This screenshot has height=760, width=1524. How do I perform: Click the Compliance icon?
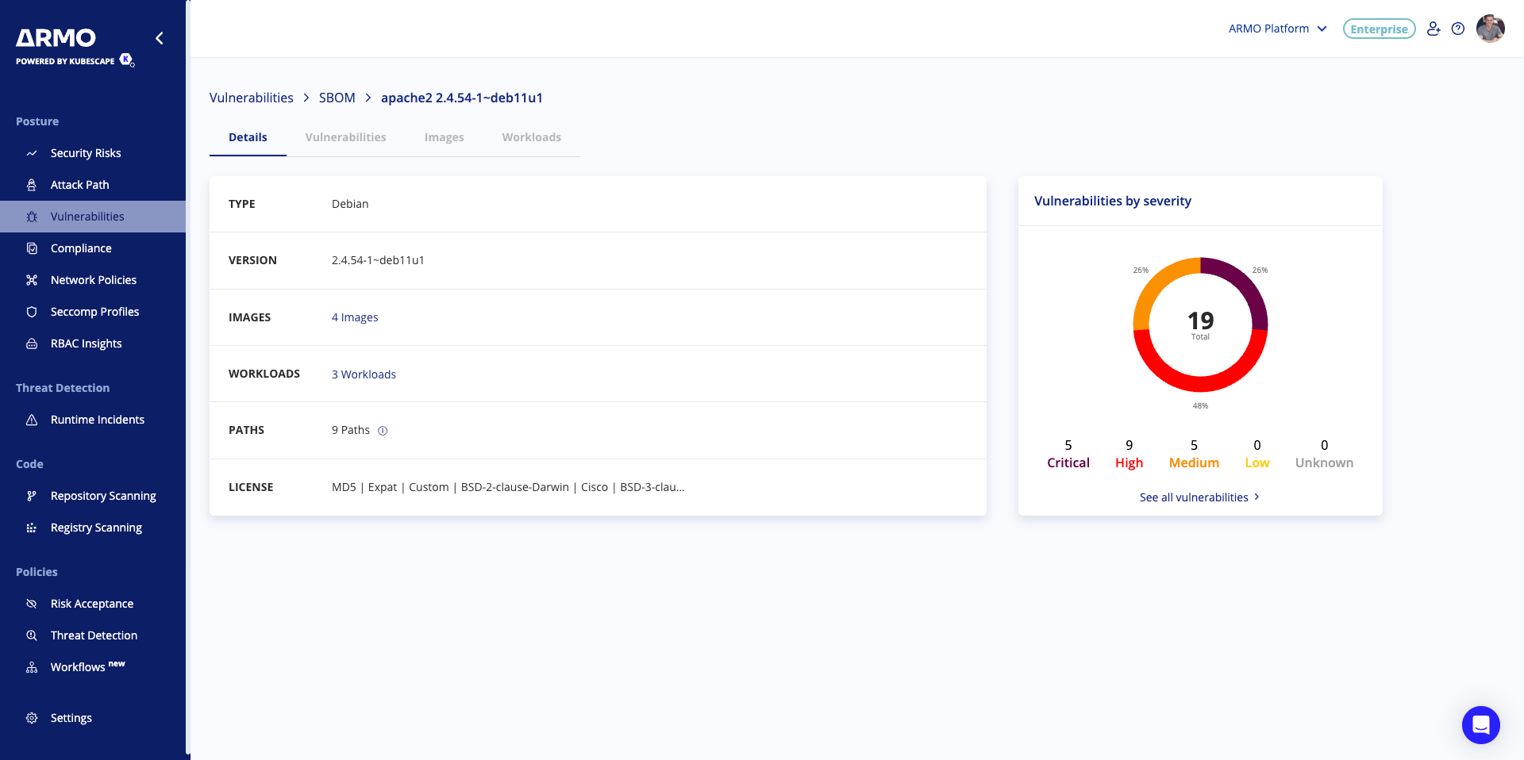pos(32,248)
